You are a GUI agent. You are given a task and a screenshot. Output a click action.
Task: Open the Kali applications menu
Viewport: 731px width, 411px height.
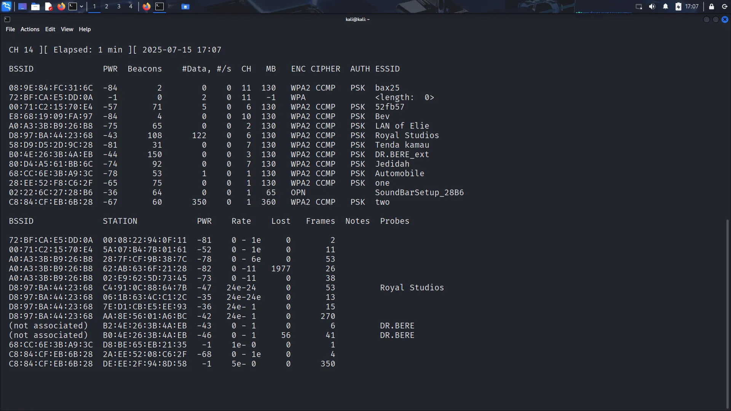6,6
